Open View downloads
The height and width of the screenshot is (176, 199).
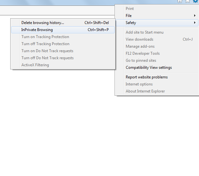(139, 39)
